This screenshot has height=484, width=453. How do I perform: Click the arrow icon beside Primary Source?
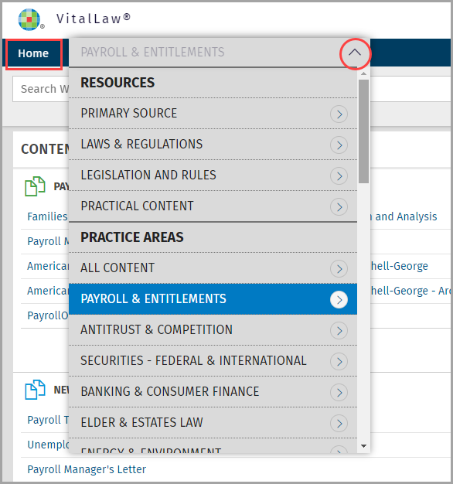tap(339, 114)
